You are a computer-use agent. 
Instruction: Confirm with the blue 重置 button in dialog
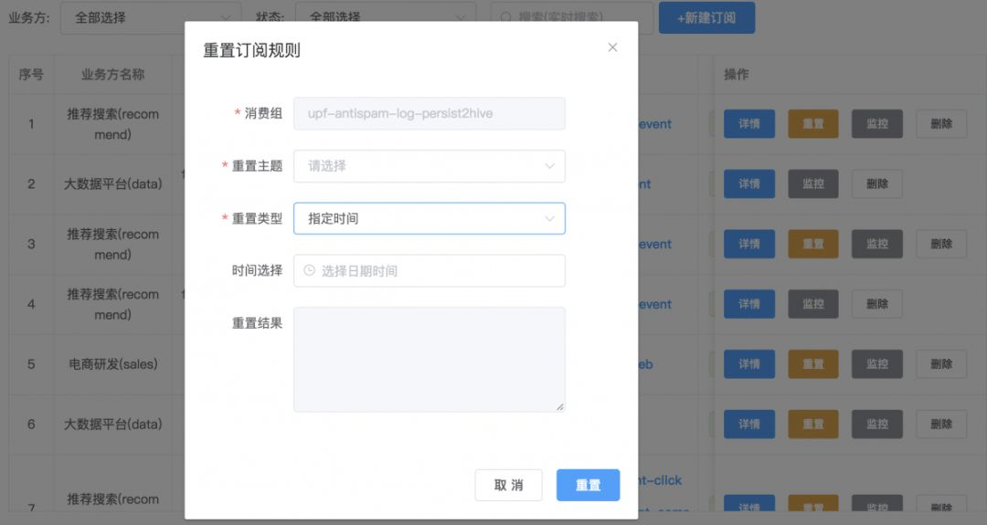tap(588, 485)
